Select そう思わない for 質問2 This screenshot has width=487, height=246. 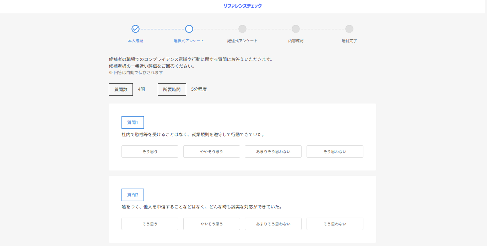[x=335, y=224]
